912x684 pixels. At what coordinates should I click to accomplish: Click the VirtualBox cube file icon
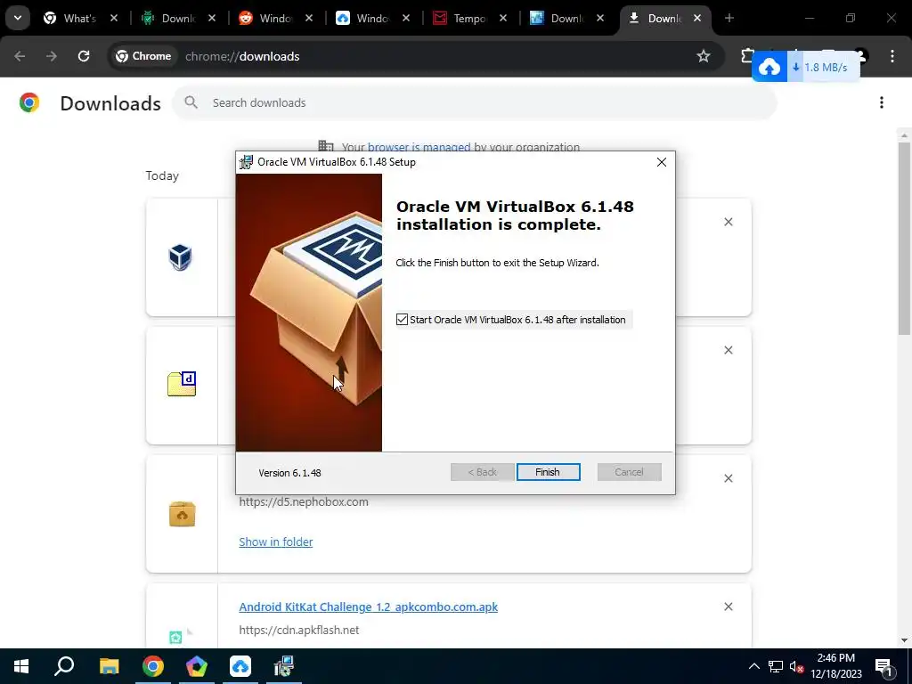click(x=180, y=257)
